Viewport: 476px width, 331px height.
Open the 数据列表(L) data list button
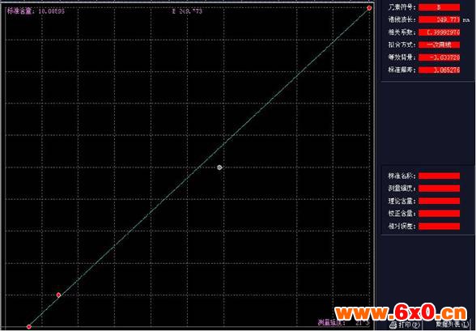(x=450, y=325)
